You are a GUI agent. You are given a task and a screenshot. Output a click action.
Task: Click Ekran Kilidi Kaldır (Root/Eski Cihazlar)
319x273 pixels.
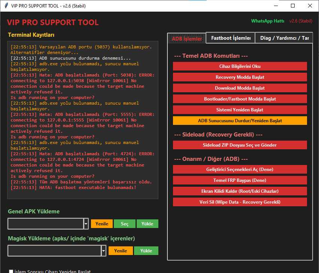point(240,191)
